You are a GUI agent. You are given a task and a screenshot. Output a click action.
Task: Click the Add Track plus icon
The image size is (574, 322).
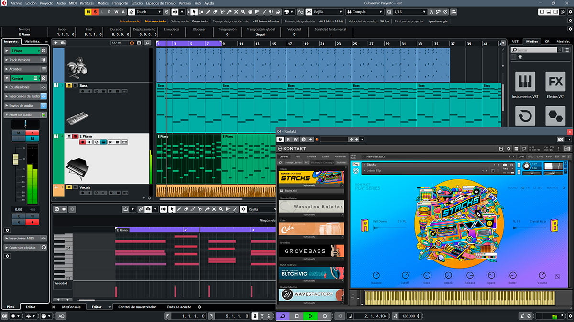[56, 43]
